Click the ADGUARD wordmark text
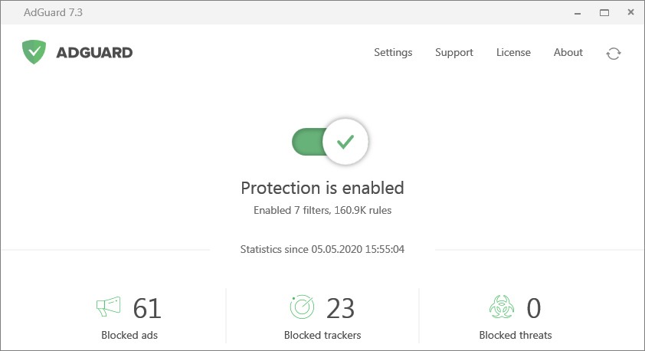This screenshot has height=351, width=645. [x=94, y=53]
